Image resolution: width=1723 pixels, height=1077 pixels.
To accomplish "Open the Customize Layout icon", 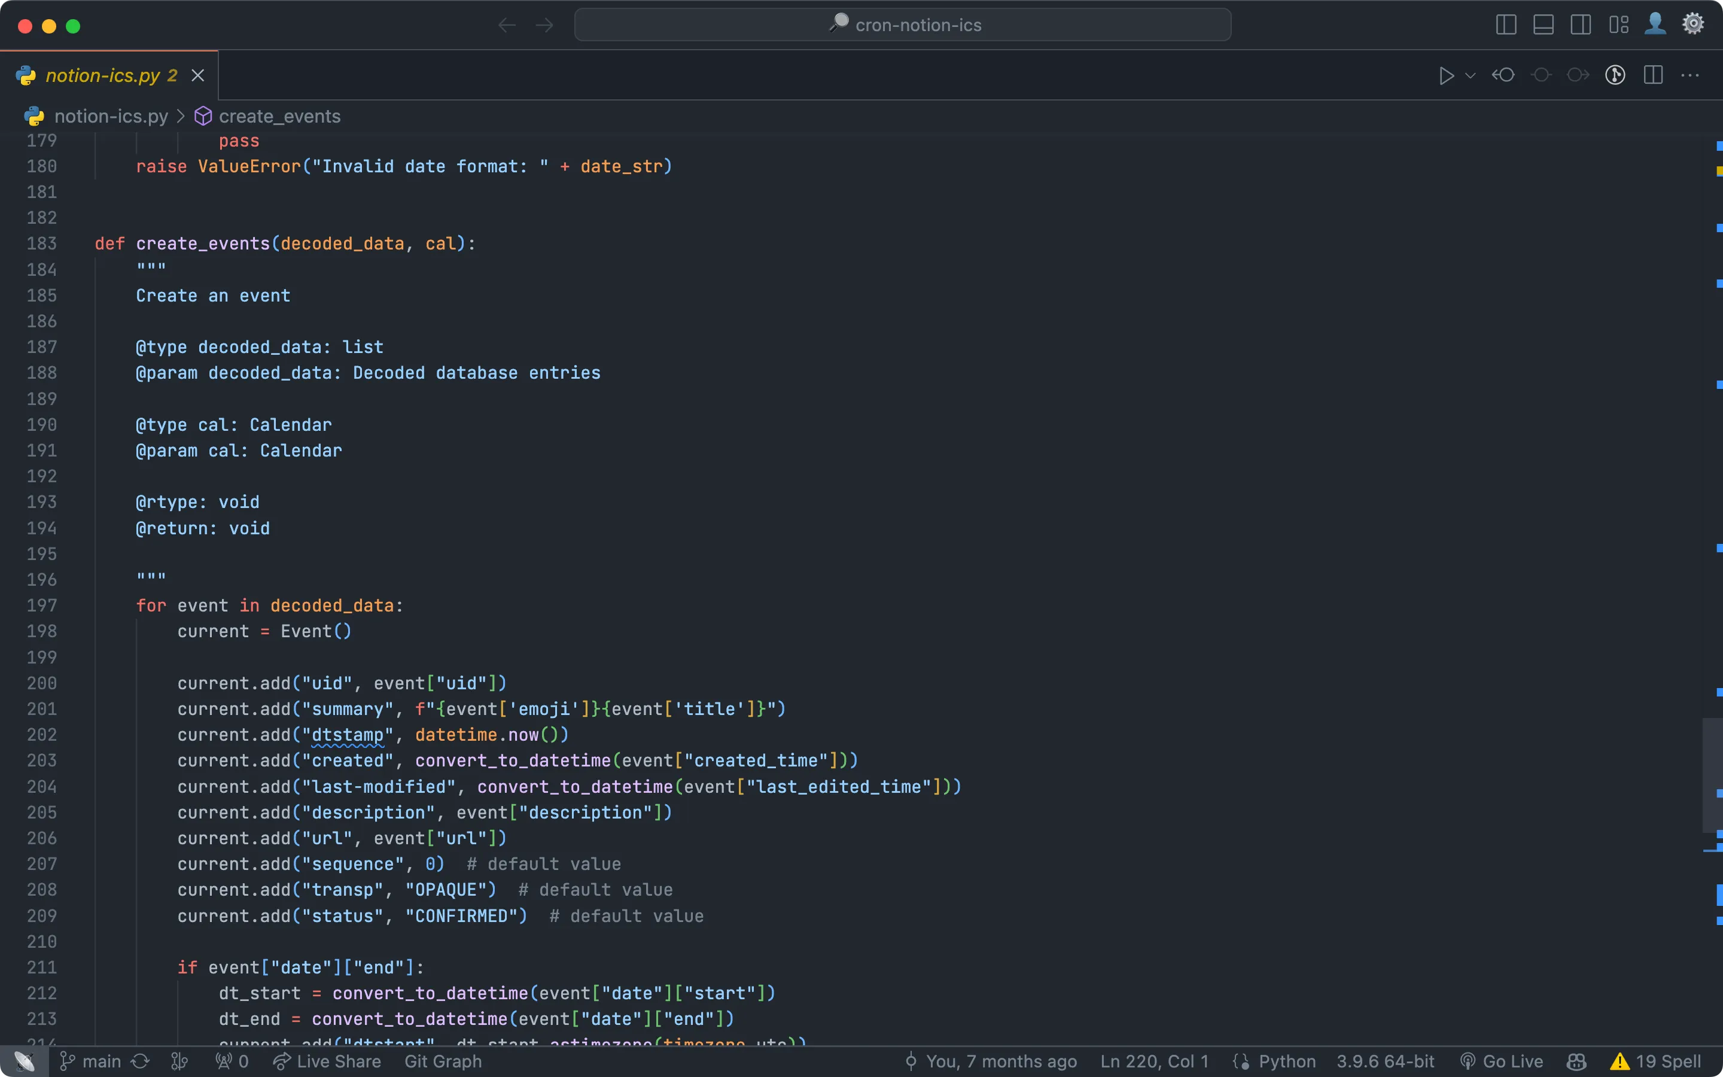I will [1618, 25].
